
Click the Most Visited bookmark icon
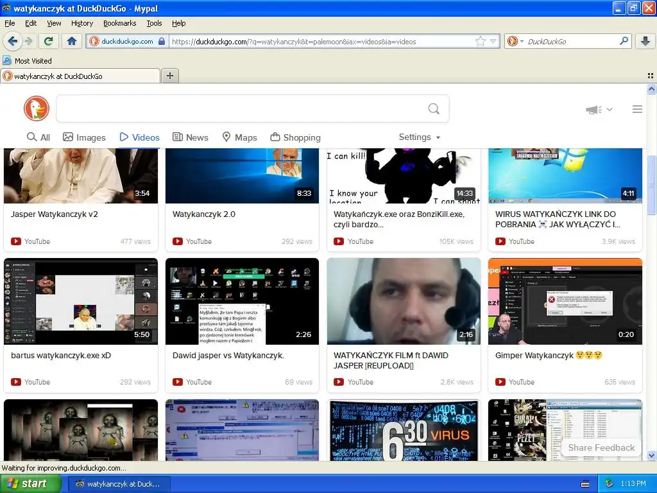6,60
